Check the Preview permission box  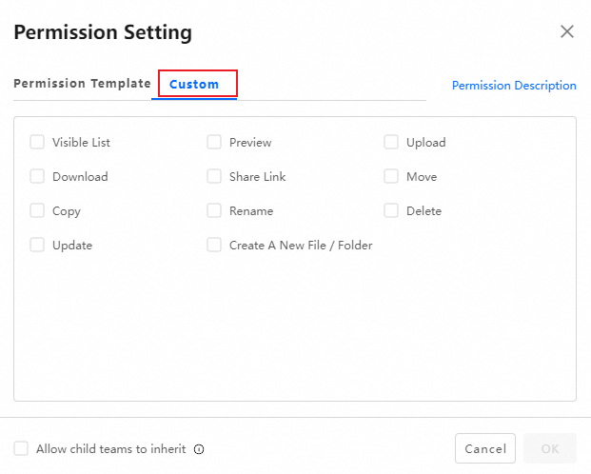pos(214,143)
